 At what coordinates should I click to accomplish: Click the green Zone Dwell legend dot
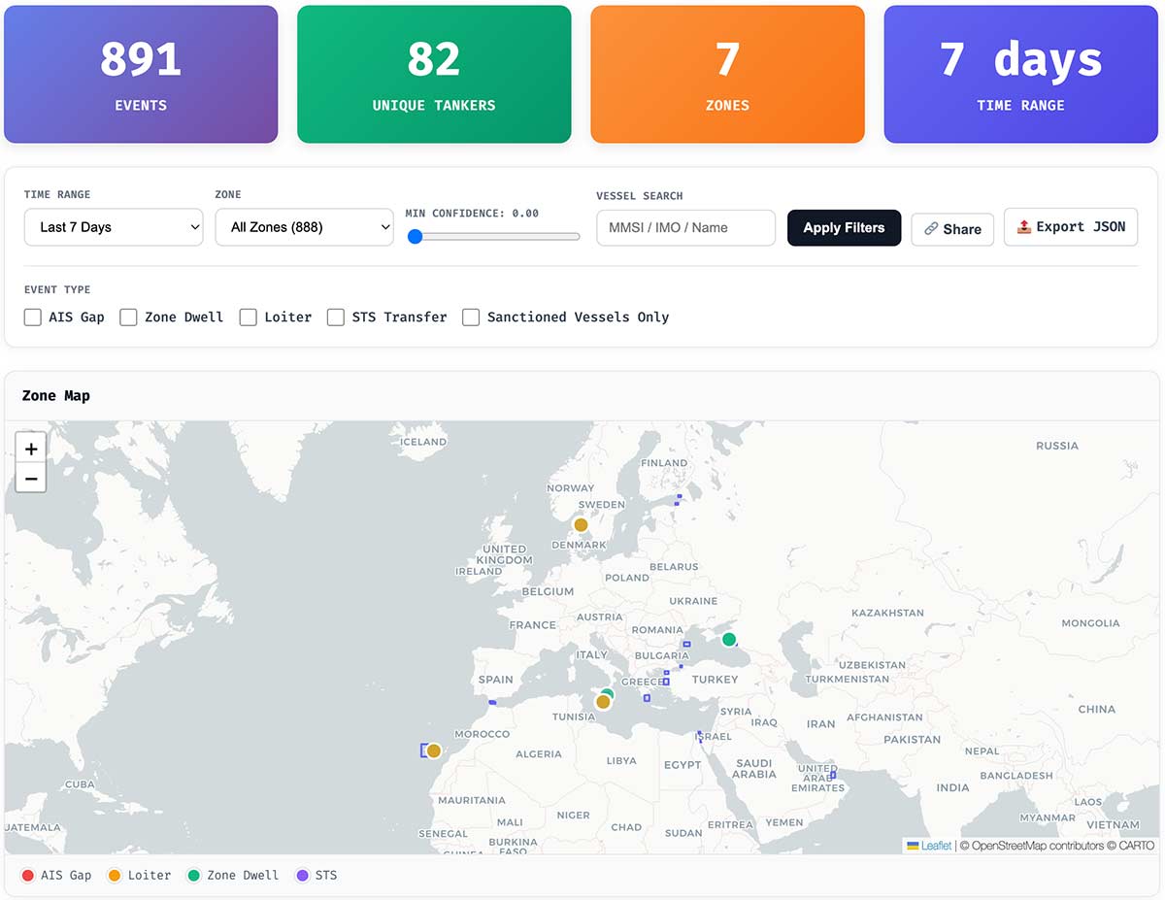pos(193,876)
